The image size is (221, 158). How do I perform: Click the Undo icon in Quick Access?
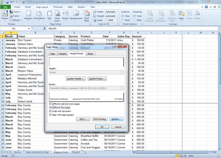pyautogui.click(x=11, y=2)
